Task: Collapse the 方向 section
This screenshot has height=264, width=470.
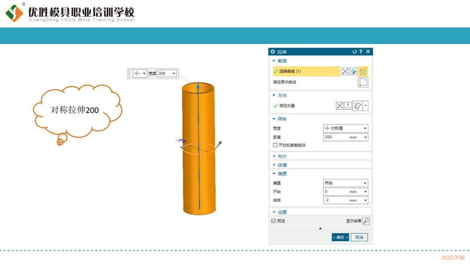Action: (x=274, y=95)
